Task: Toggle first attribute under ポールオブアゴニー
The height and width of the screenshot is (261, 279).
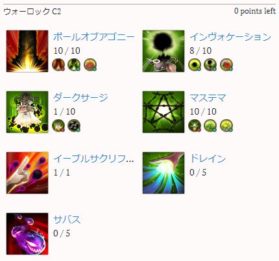Action: tap(58, 65)
